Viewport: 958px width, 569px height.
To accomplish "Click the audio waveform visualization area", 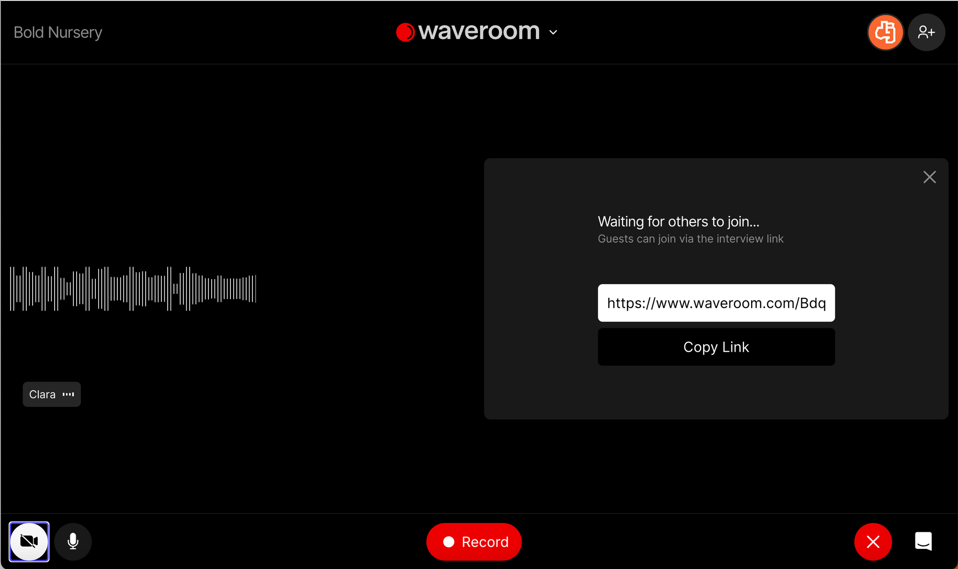I will tap(134, 288).
